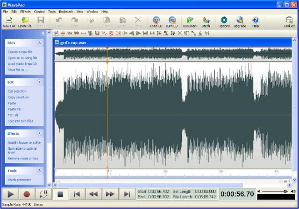Click the orange playhead in the overview waveform
The height and width of the screenshot is (209, 299).
tap(107, 54)
